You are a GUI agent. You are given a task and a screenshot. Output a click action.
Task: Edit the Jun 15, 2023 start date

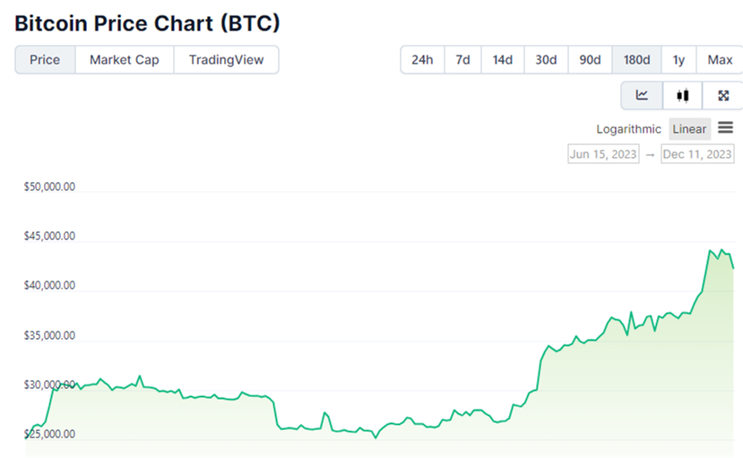coord(603,154)
